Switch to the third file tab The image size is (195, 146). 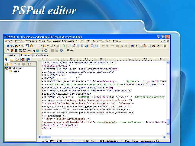[40, 55]
